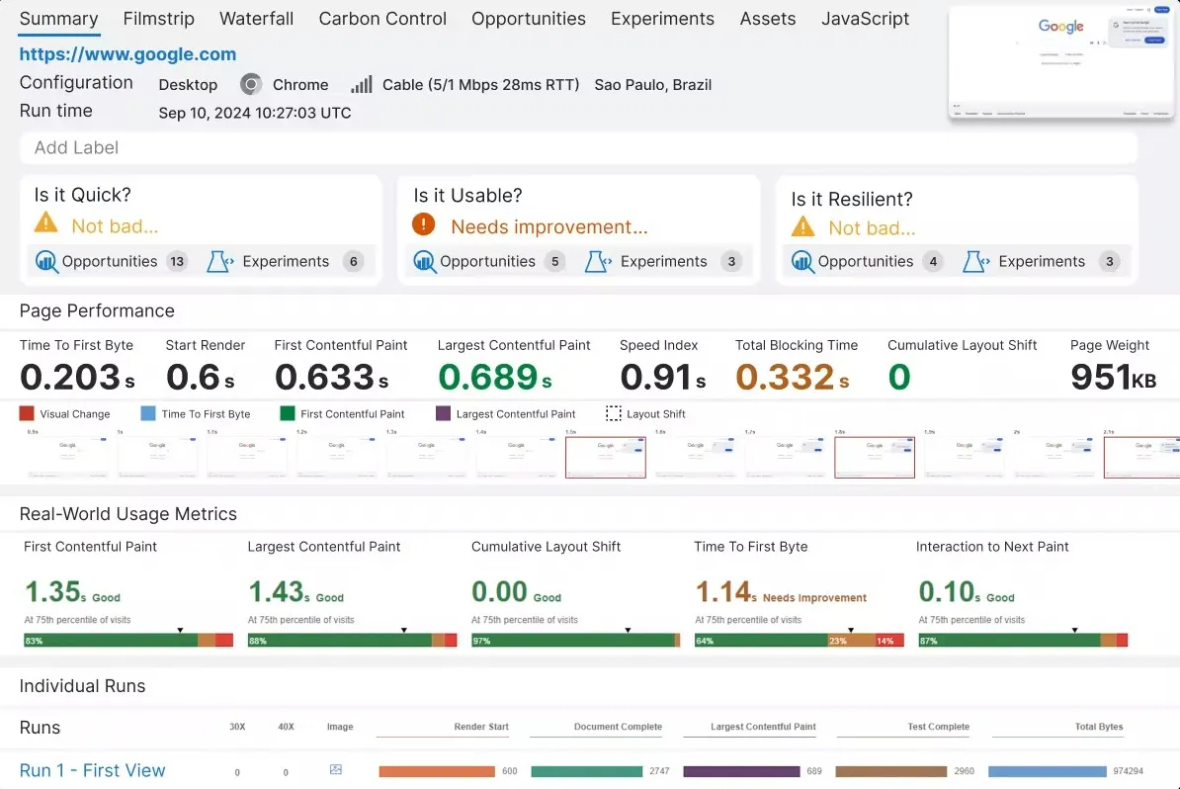Click the Chrome browser icon

pyautogui.click(x=251, y=84)
